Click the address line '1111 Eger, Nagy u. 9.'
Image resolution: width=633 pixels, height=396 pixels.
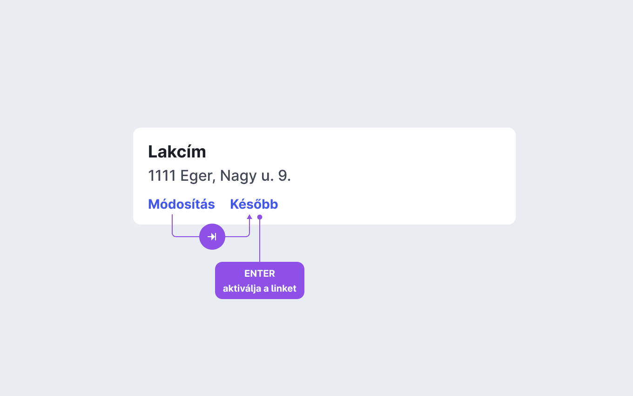coord(219,176)
